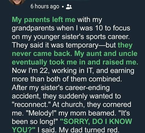The height and width of the screenshot is (133, 145).
Task: Select the word "career-ending"
Action: click(88, 88)
